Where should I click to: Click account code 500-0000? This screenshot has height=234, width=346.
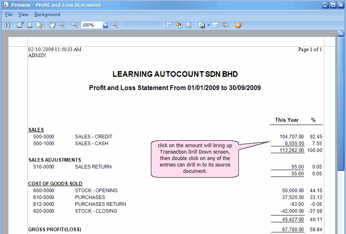pyautogui.click(x=44, y=137)
